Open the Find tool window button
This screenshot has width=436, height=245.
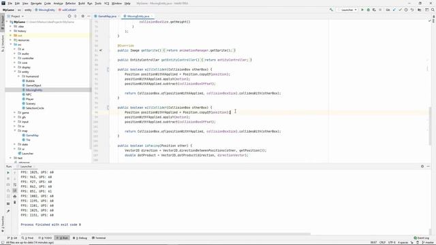tap(27, 238)
